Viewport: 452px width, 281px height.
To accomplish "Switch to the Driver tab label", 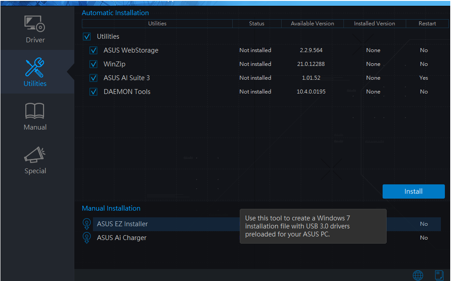I will point(35,40).
